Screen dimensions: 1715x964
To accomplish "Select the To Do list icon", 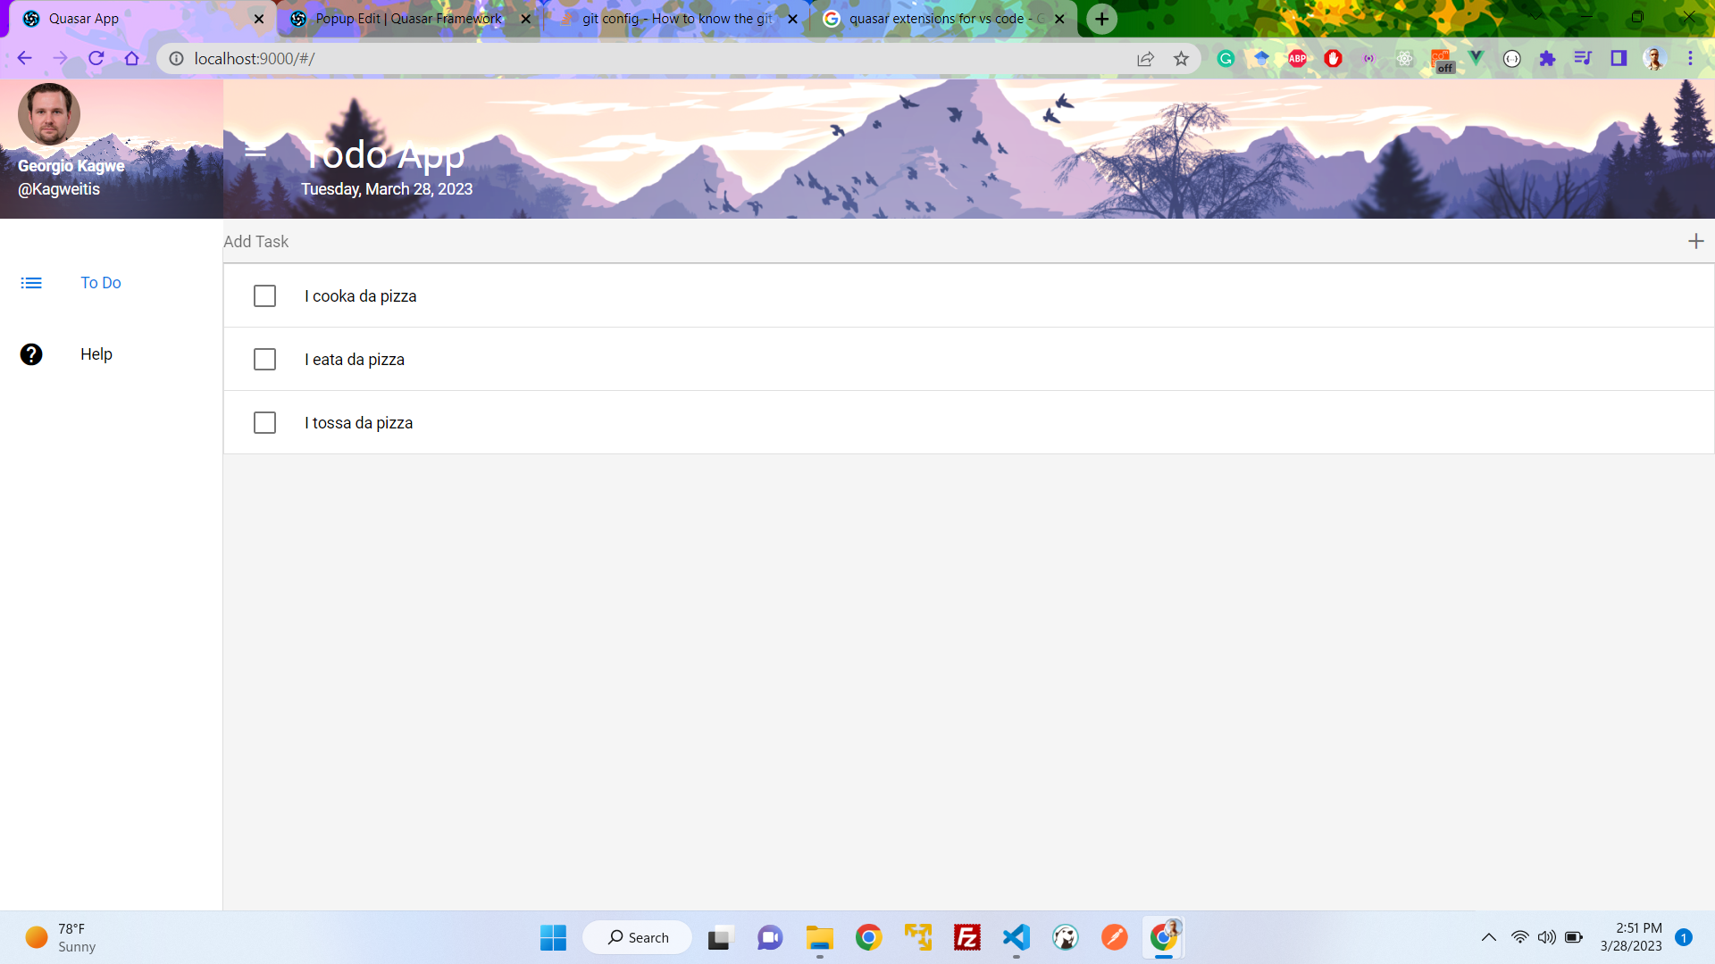I will pyautogui.click(x=31, y=282).
